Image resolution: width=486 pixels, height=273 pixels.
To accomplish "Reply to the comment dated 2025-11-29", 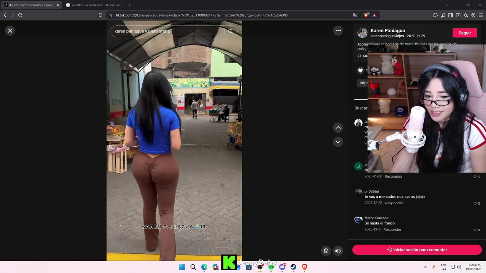I will [x=393, y=177].
